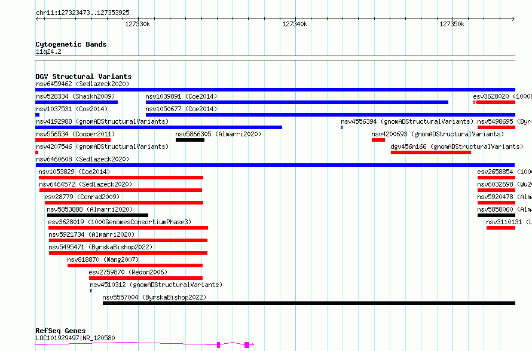Open nsv6032698 variant label
This screenshot has height=351, width=532.
coord(505,184)
